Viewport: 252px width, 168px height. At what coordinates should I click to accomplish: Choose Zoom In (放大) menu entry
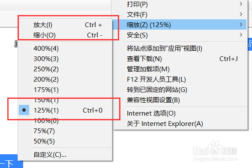click(65, 25)
